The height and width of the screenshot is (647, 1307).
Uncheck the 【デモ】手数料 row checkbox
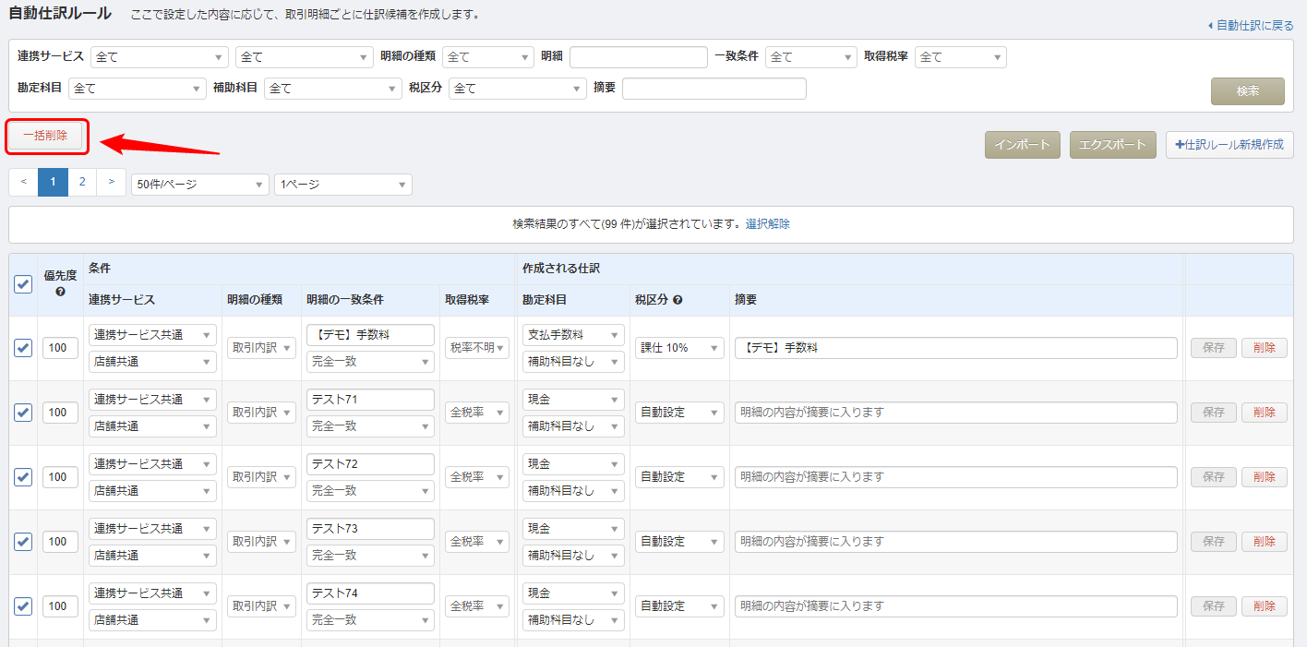coord(23,348)
